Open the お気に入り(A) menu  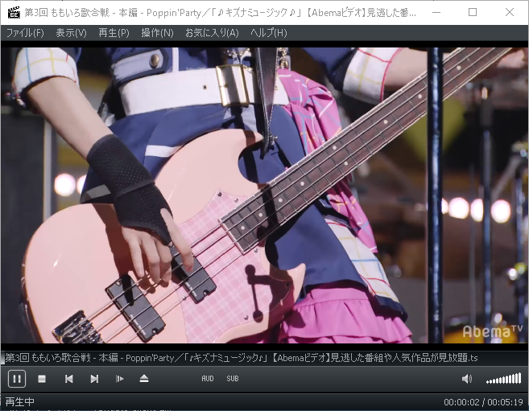(x=212, y=33)
